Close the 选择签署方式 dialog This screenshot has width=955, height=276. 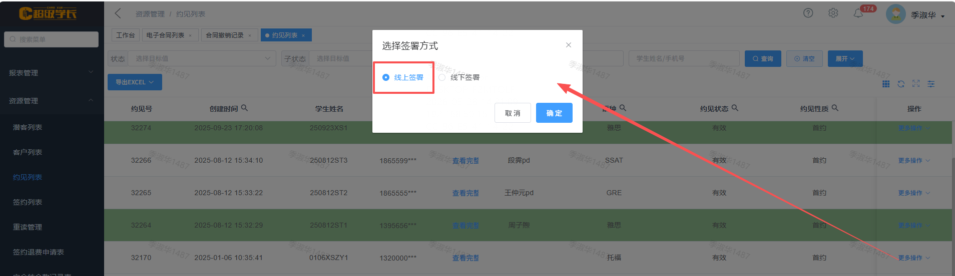point(569,45)
